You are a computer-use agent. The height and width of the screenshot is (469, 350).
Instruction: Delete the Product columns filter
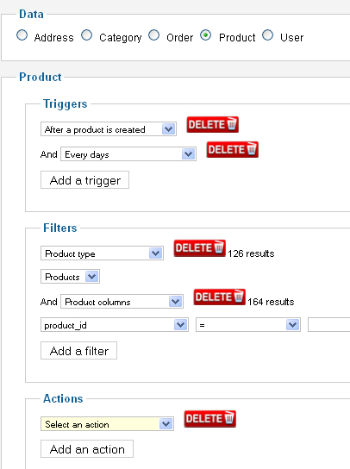click(x=219, y=297)
